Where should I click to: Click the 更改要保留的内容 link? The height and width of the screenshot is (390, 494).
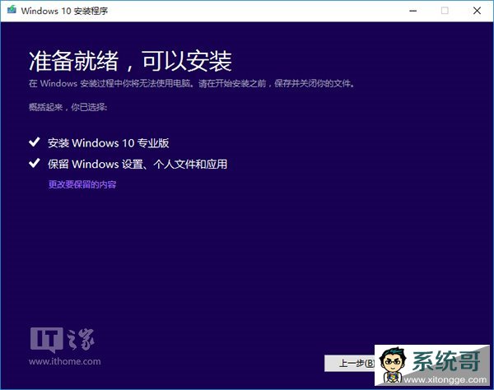click(x=82, y=184)
